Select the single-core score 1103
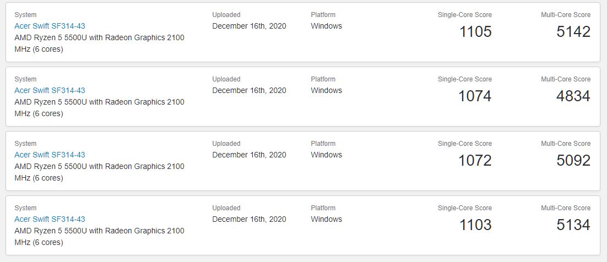 click(475, 225)
